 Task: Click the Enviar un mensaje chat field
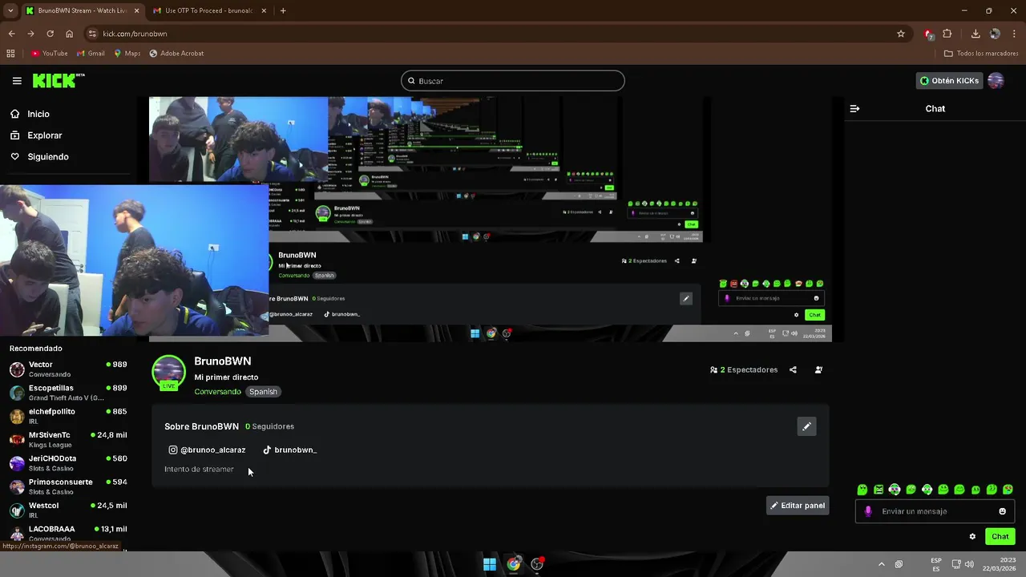(x=935, y=511)
